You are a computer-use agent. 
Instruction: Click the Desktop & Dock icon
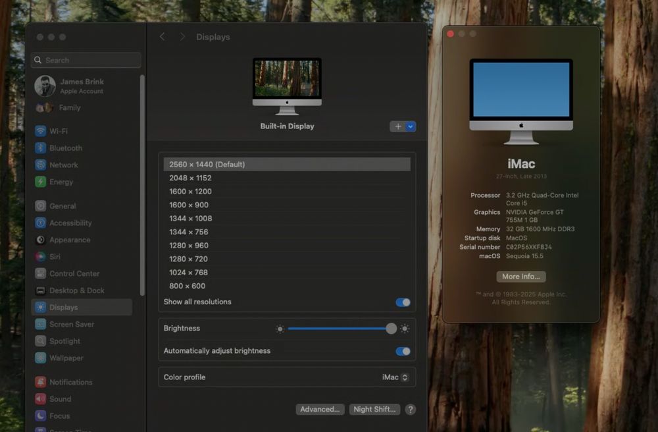pos(40,290)
